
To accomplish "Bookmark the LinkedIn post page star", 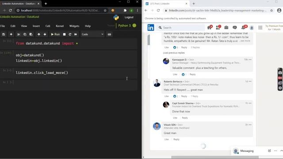I will tap(272, 11).
